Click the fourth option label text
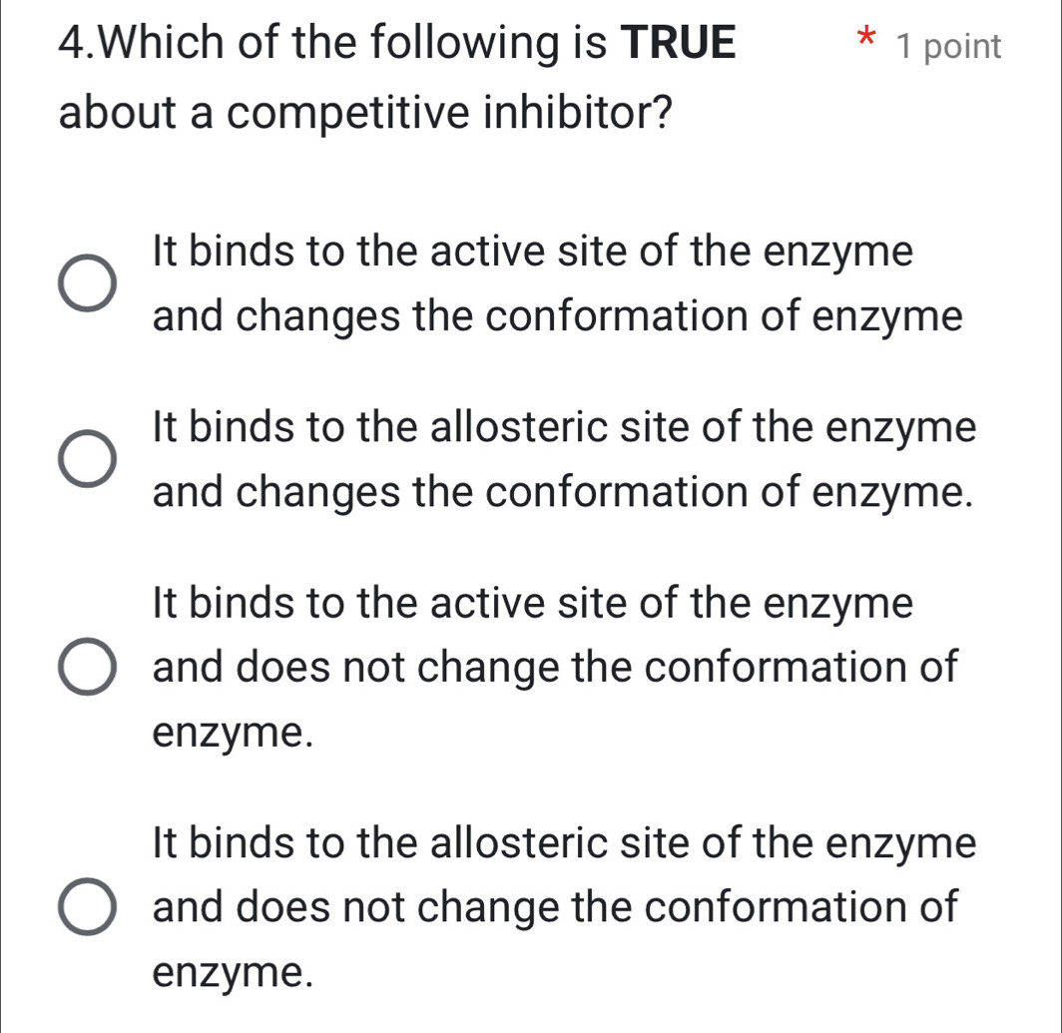This screenshot has height=1033, width=1062. (x=559, y=906)
